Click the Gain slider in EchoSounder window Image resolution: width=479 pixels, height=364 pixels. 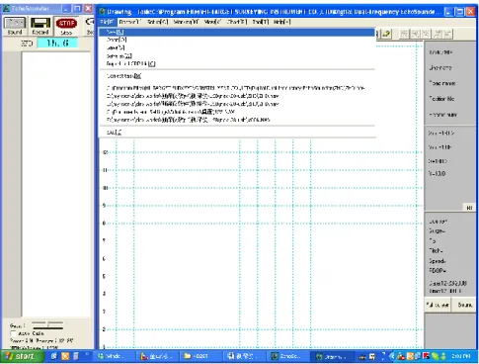pos(47,325)
